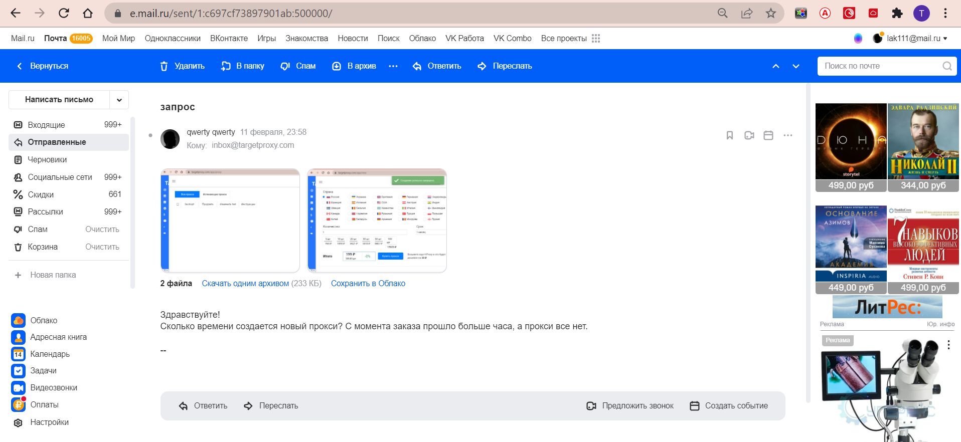The width and height of the screenshot is (961, 442).
Task: Bookmark this page with the star icon
Action: click(771, 14)
